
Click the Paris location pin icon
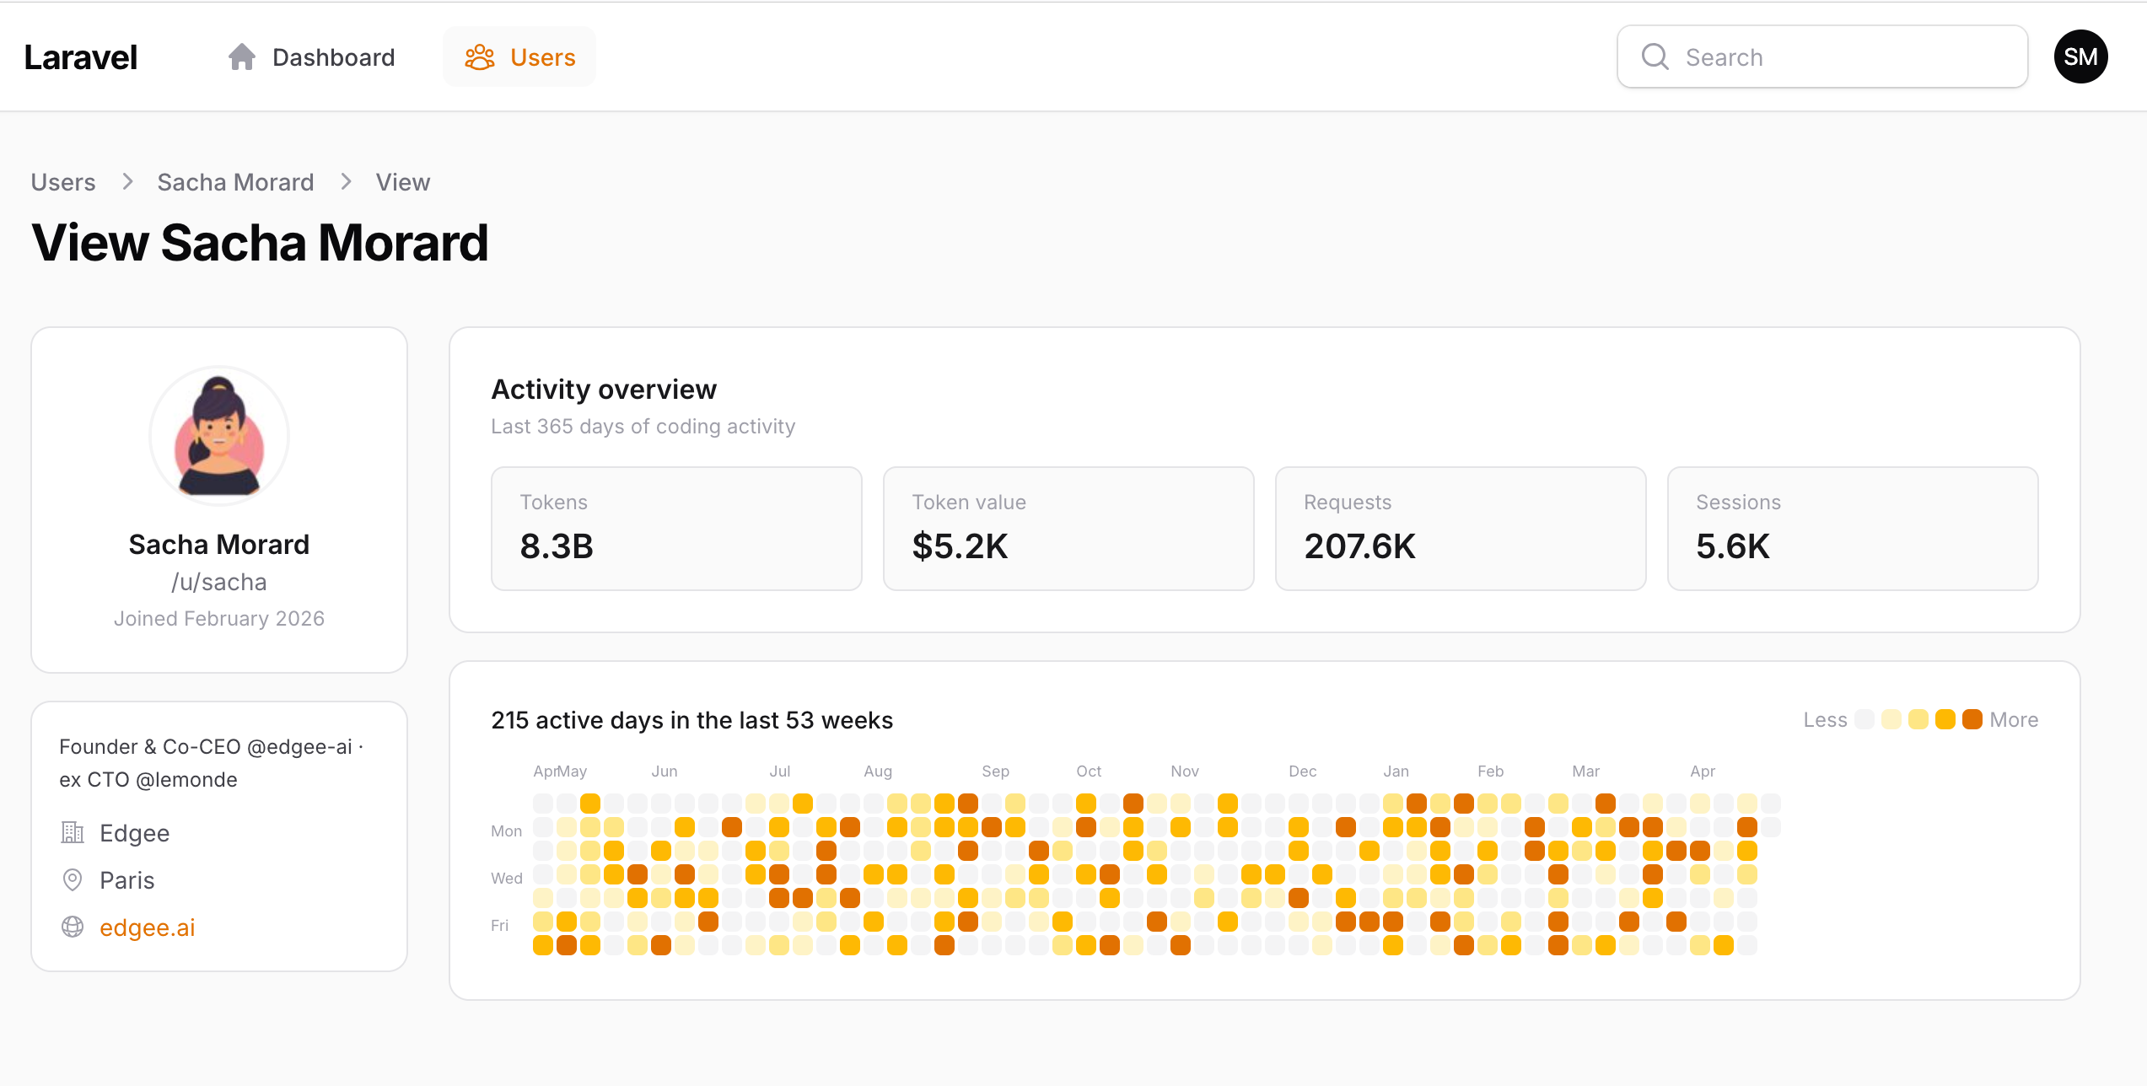tap(73, 880)
